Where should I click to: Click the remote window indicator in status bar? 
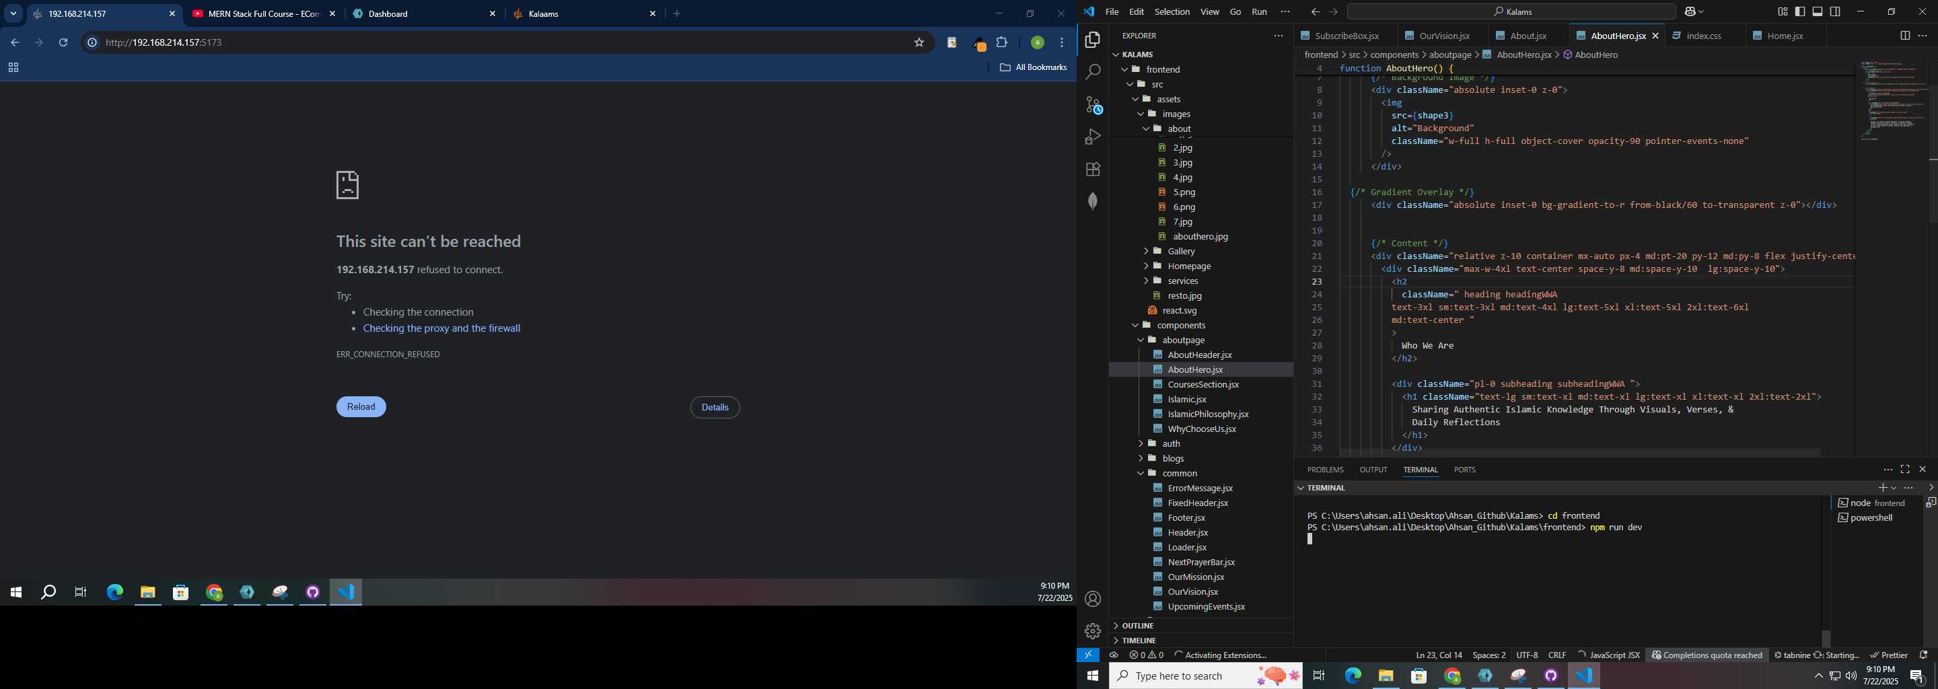1088,655
